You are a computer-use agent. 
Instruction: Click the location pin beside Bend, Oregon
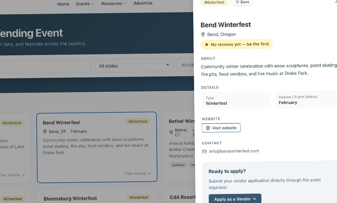click(x=203, y=34)
